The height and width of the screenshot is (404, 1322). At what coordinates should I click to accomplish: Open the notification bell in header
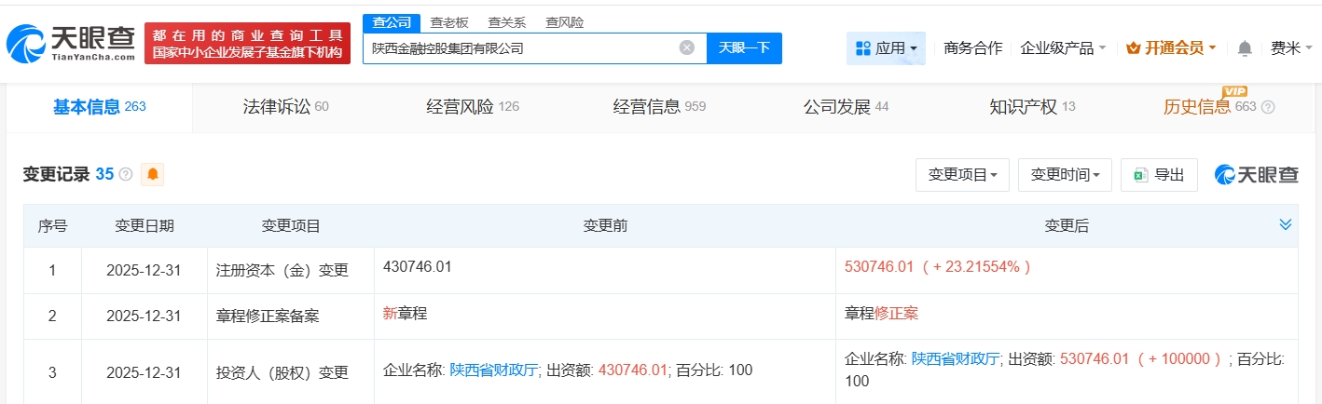[x=1245, y=47]
